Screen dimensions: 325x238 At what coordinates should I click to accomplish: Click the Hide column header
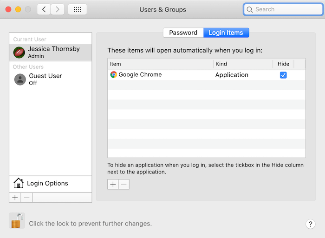pos(283,64)
